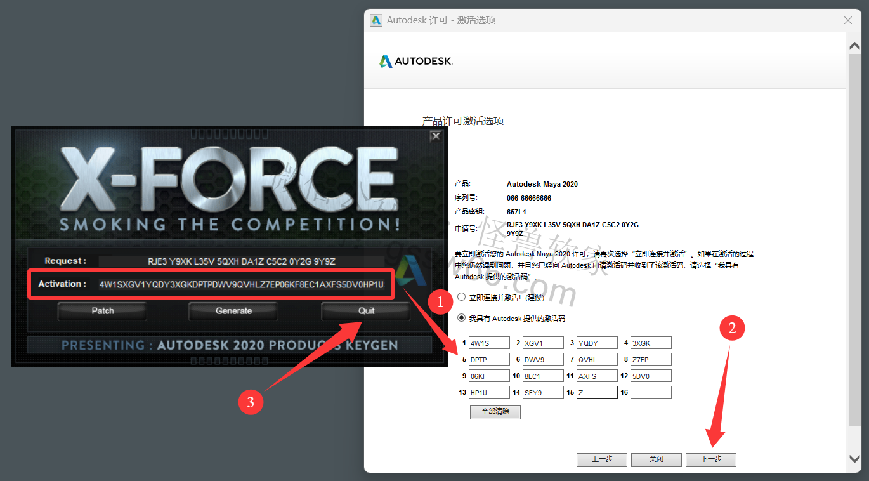Click activation code box 13 containing HP1U
Screen dimensions: 869x481
tap(489, 393)
